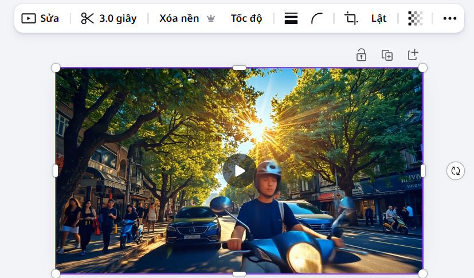Select the crop tool icon
The width and height of the screenshot is (474, 278).
point(351,18)
